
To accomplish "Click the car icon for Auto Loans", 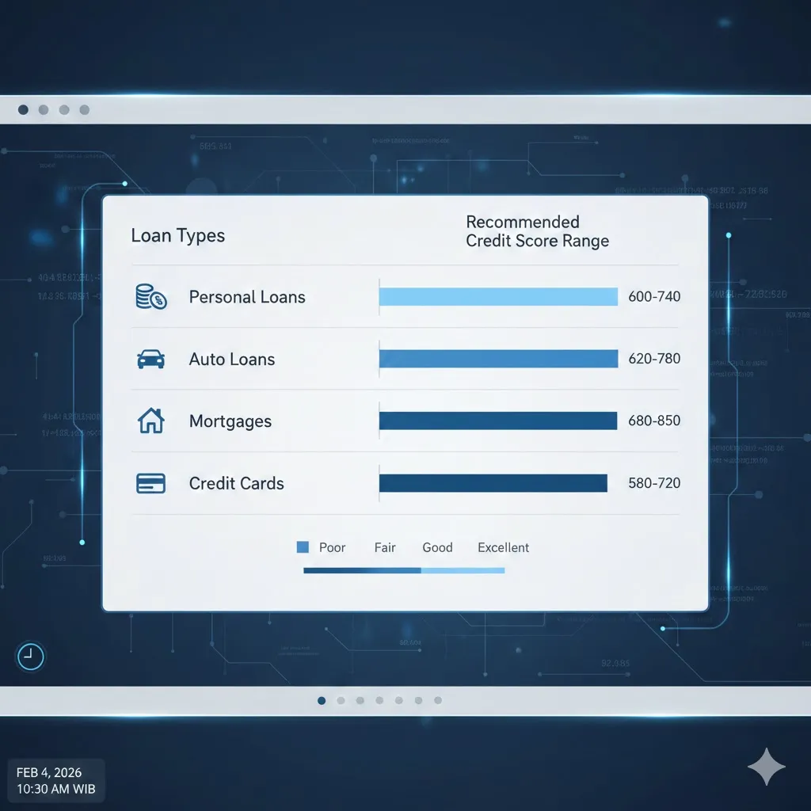I will pyautogui.click(x=150, y=360).
